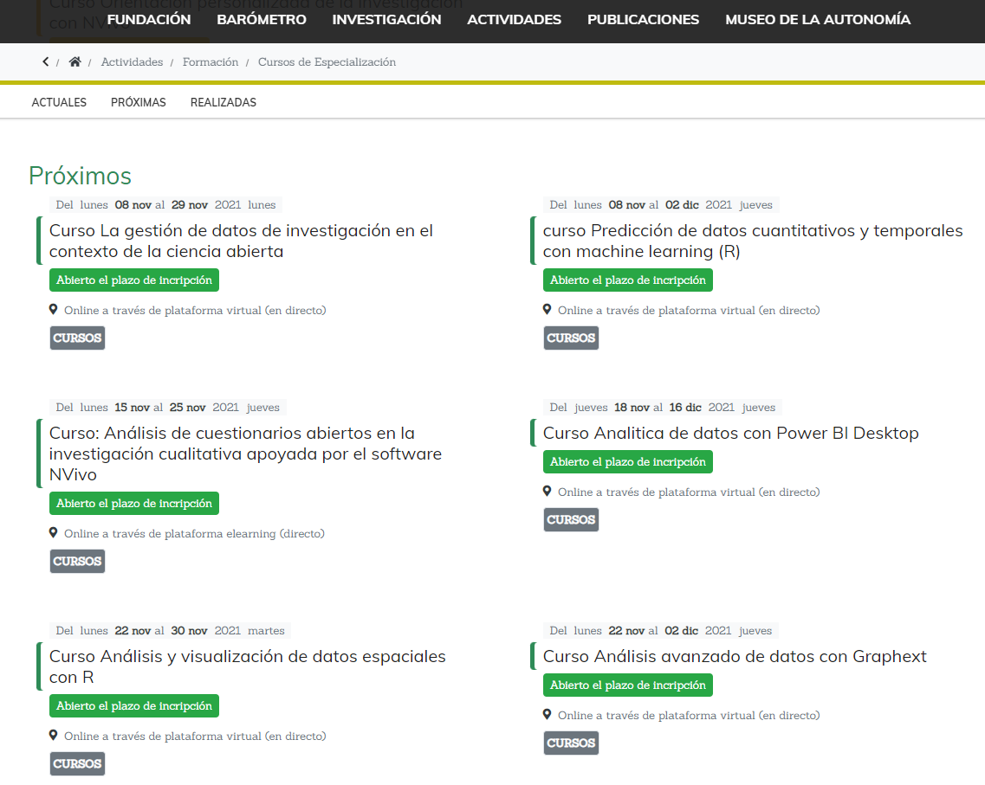
Task: Open the Investigación menu item
Action: (x=386, y=20)
